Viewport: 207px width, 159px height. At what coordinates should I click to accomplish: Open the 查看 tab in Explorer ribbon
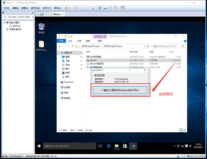point(88,41)
